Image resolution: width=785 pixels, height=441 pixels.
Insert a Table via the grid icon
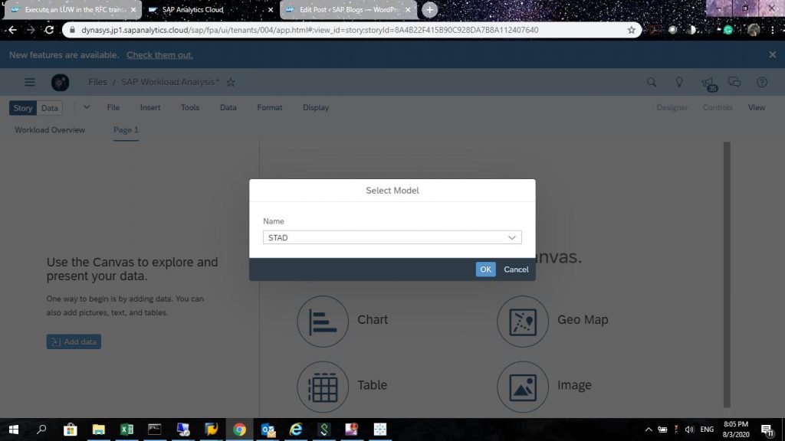coord(323,387)
